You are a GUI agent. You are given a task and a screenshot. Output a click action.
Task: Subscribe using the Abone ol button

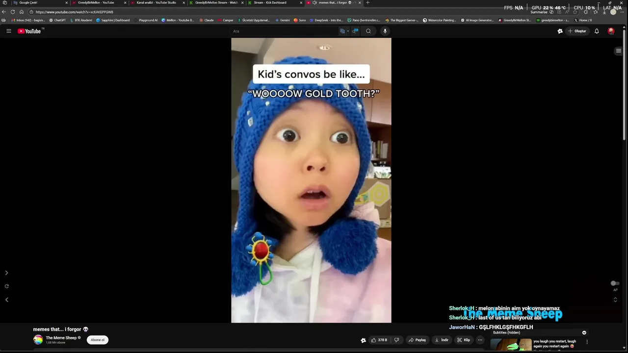click(97, 340)
